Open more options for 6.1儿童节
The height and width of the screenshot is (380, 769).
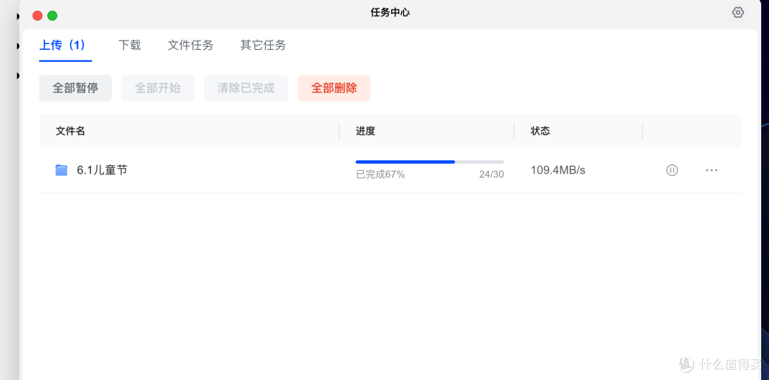711,170
